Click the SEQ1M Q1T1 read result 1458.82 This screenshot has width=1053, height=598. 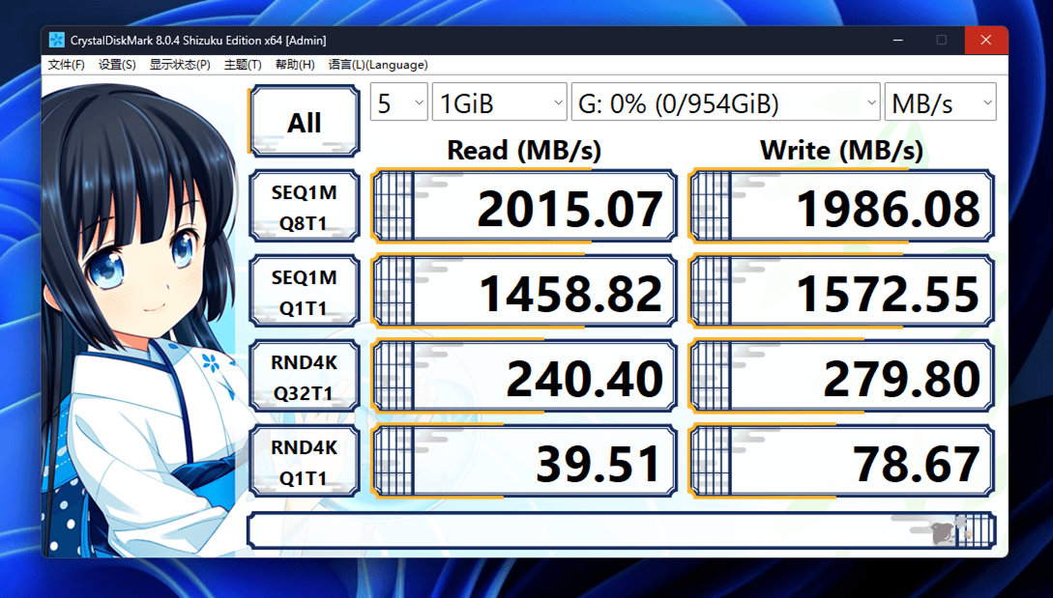[x=524, y=292]
